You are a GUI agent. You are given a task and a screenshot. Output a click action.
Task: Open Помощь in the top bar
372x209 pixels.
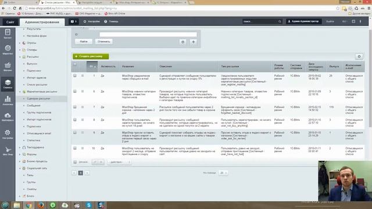[x=111, y=21]
